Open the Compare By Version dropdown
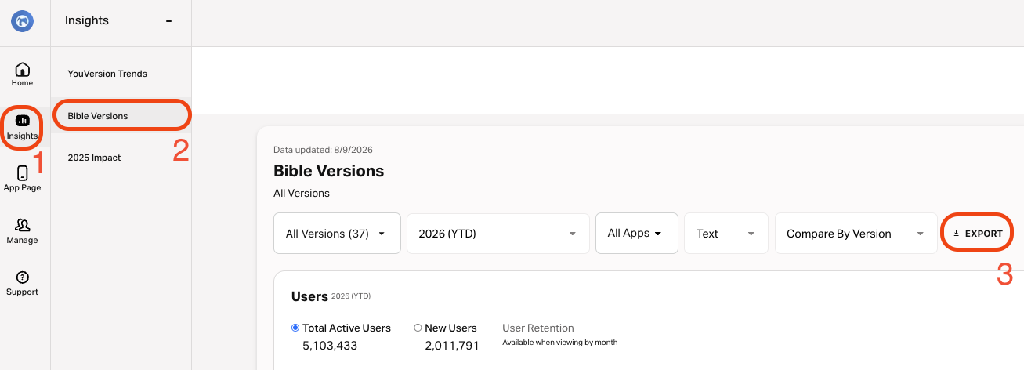Screen dimensions: 1024x370 point(856,234)
